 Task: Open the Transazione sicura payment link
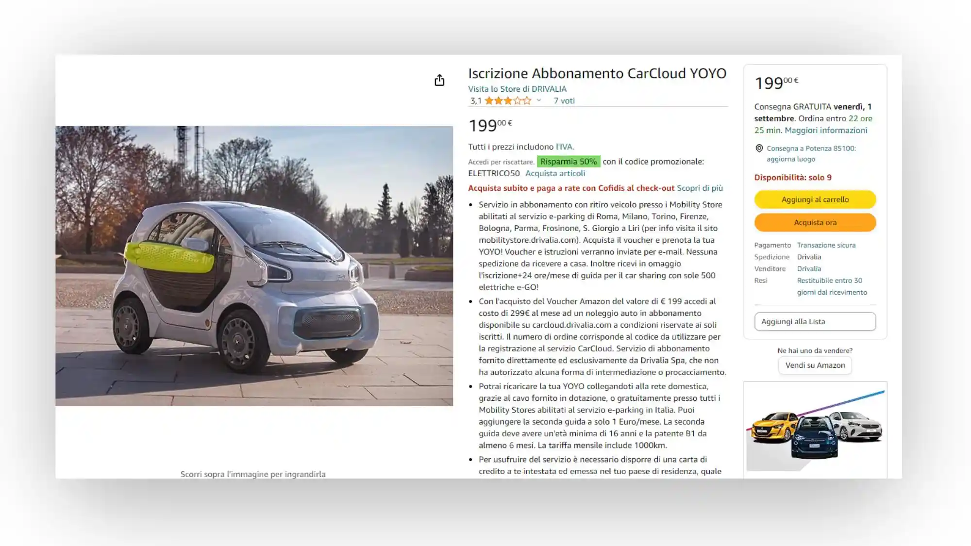826,245
